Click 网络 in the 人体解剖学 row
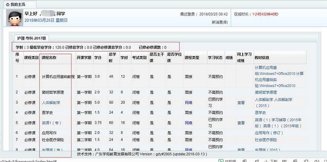Image resolution: width=327 pixels, height=162 pixels. [188, 103]
